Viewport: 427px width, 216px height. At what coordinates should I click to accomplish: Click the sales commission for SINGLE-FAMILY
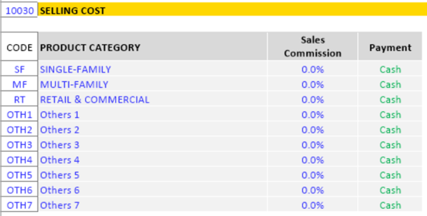(x=313, y=69)
